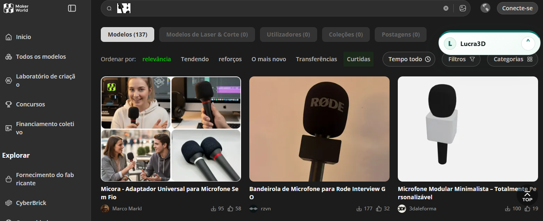
Task: Visit rzvn's profile link
Action: [x=266, y=209]
